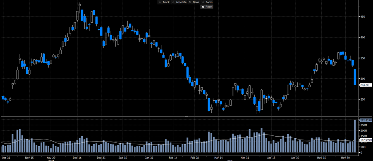Click the volume value label 292.819M
373x161 pixels.
pos(366,121)
